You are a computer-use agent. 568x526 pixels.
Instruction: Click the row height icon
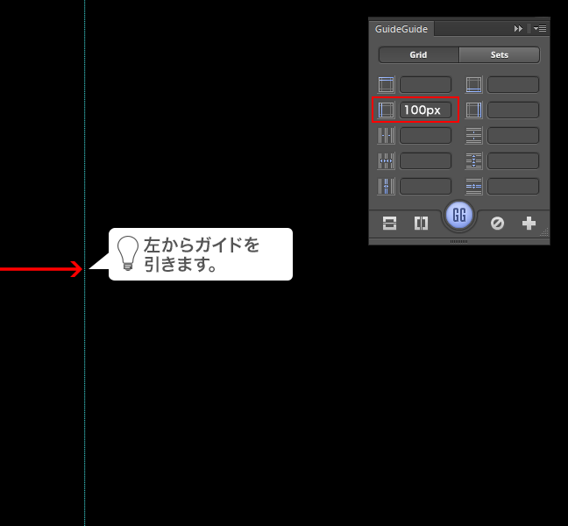[x=474, y=160]
